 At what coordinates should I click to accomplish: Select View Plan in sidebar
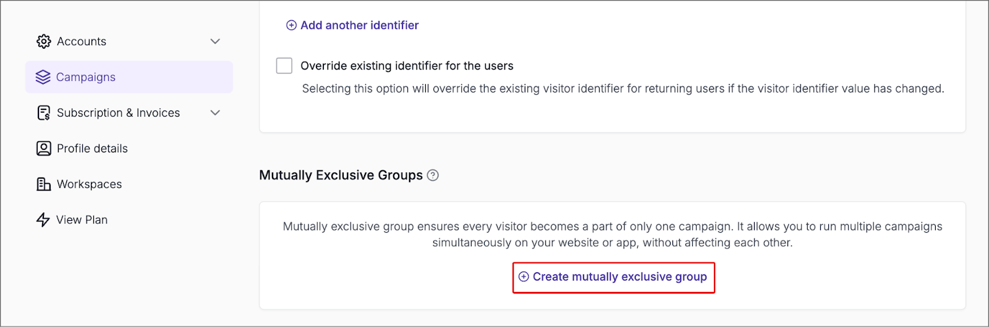tap(82, 220)
